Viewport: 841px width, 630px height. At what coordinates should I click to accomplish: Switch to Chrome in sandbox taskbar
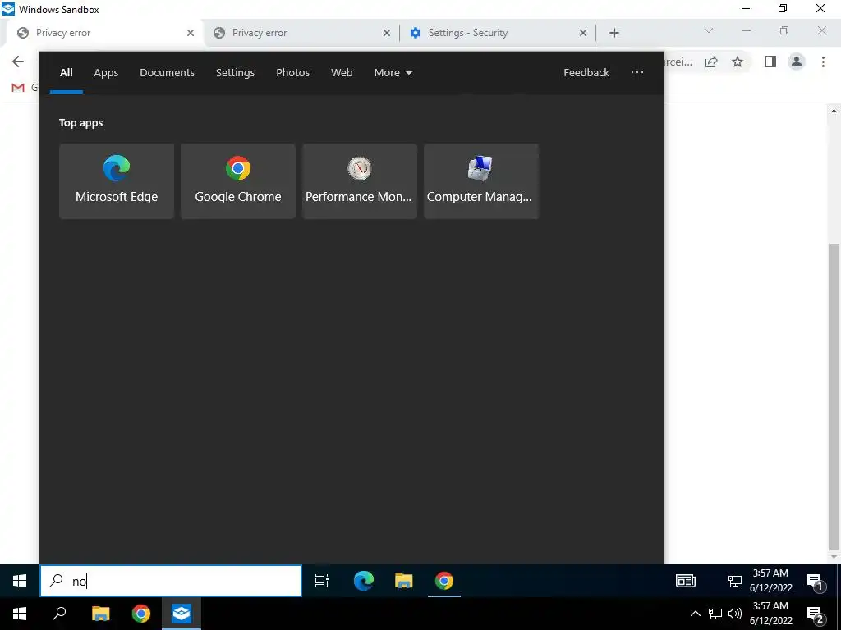click(444, 581)
